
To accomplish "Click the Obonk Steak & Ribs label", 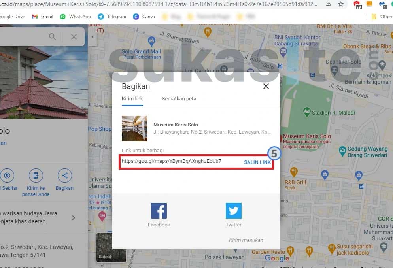I will [x=367, y=46].
